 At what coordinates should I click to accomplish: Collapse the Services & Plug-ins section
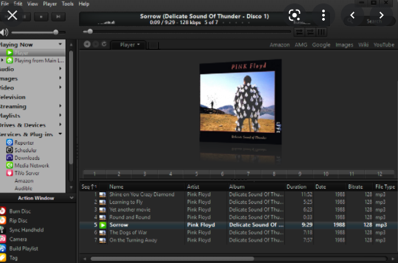pyautogui.click(x=61, y=134)
